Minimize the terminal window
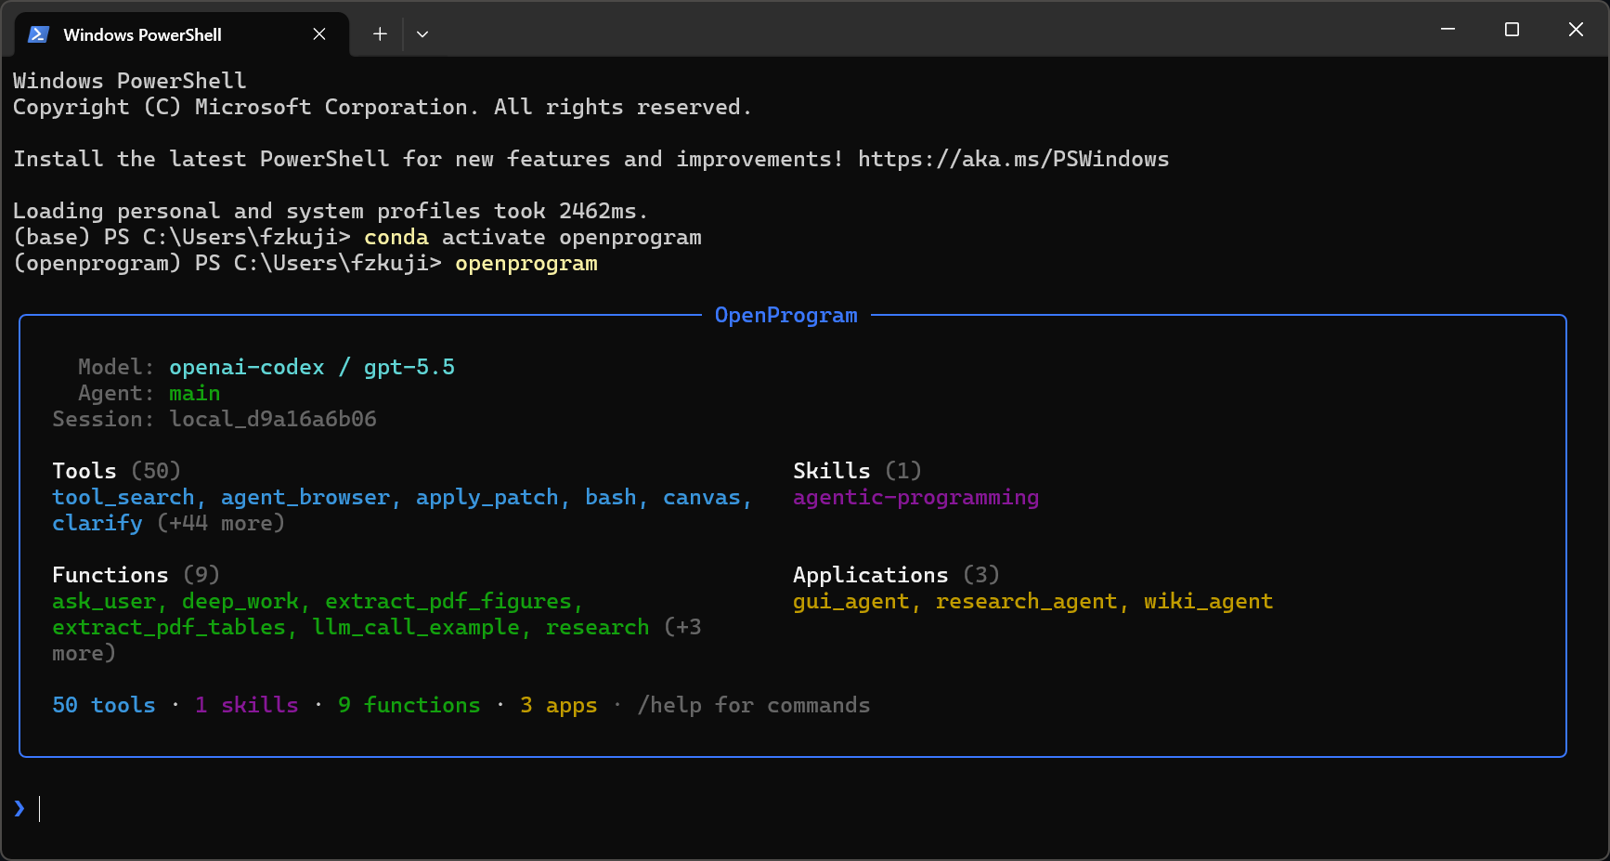The width and height of the screenshot is (1610, 861). tap(1448, 30)
